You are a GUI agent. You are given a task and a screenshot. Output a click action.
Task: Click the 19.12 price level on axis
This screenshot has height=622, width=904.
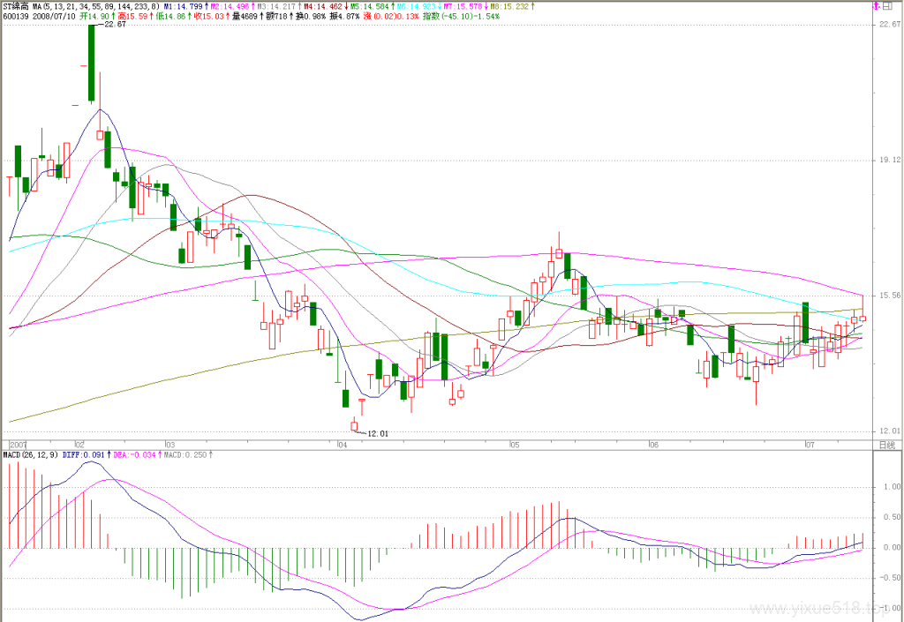click(x=890, y=160)
